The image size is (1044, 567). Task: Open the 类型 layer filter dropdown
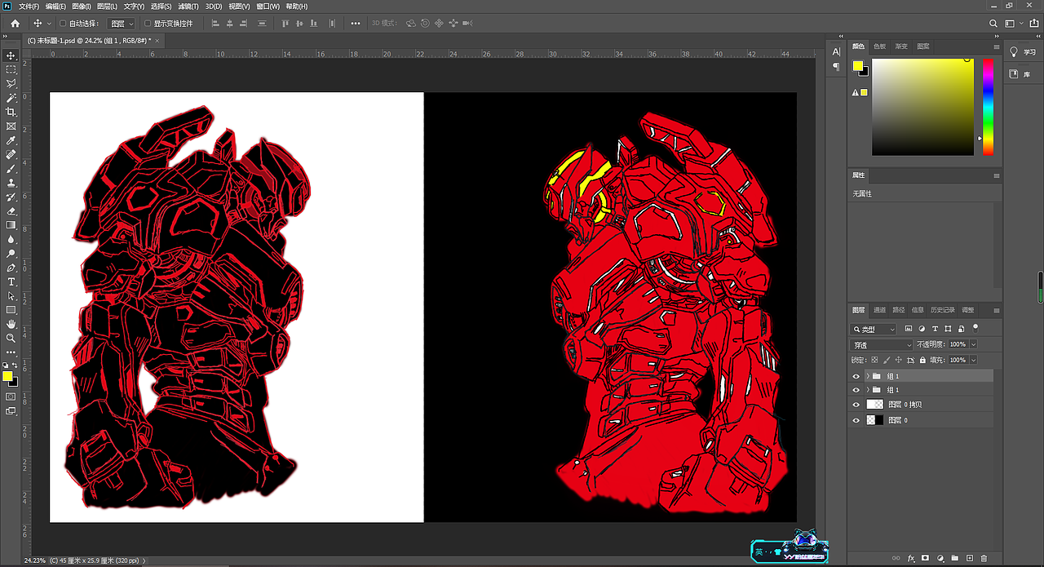[x=873, y=329]
